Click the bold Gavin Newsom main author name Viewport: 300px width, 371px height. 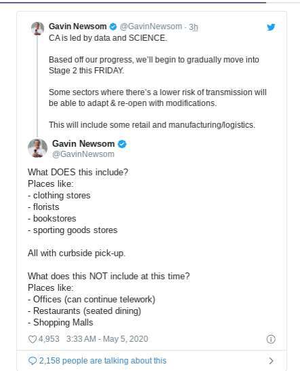coord(83,143)
